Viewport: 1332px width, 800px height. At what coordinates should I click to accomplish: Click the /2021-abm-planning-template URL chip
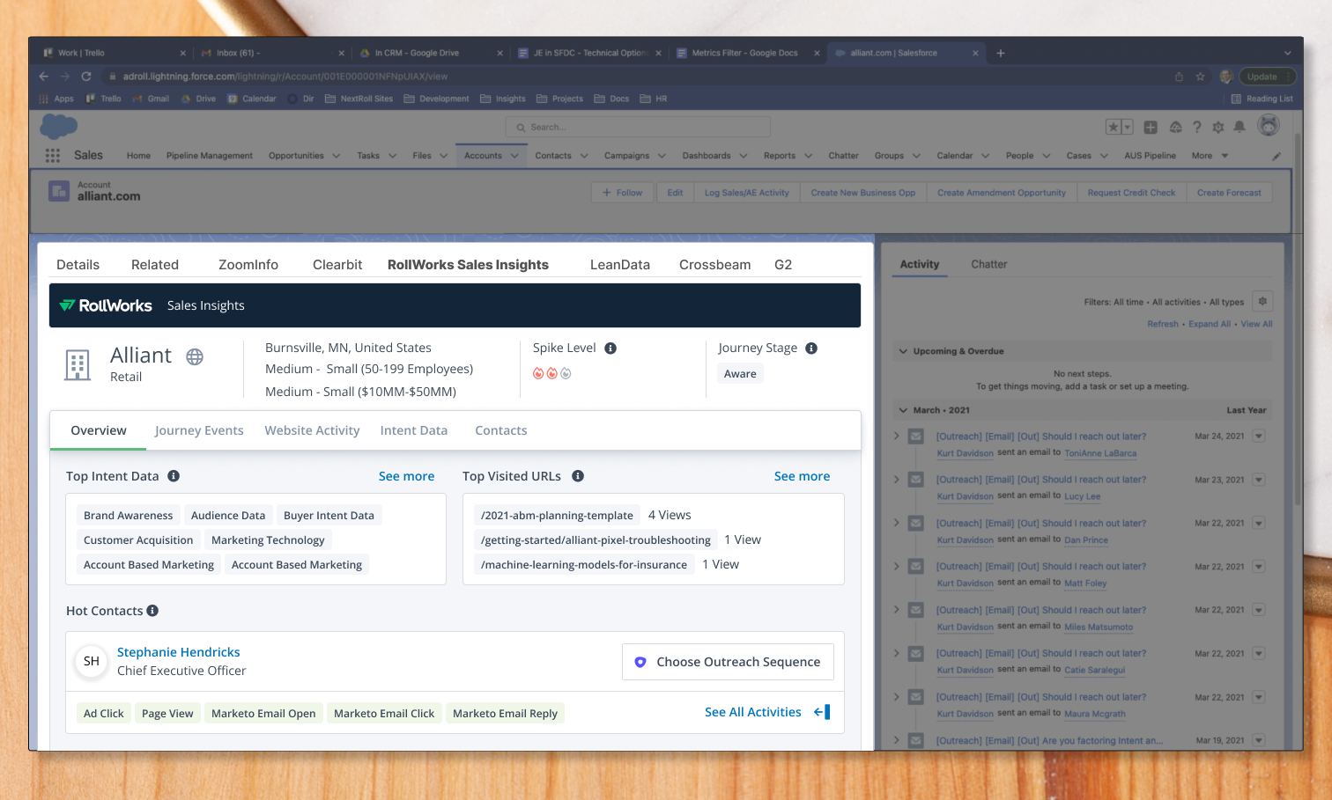pos(557,516)
